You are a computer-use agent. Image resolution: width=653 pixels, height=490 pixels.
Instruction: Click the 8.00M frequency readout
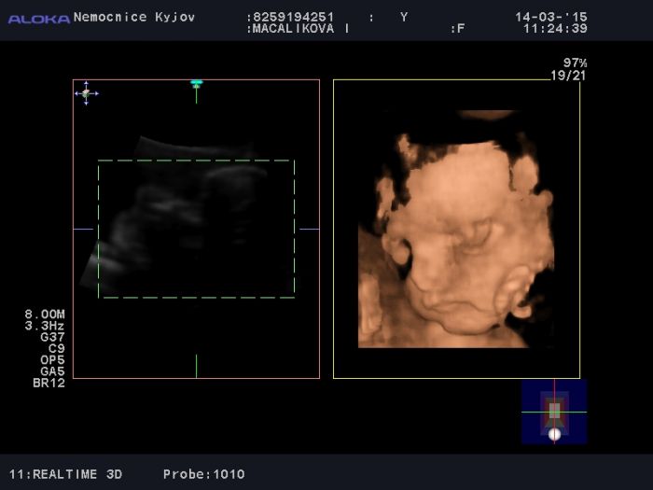click(x=45, y=315)
